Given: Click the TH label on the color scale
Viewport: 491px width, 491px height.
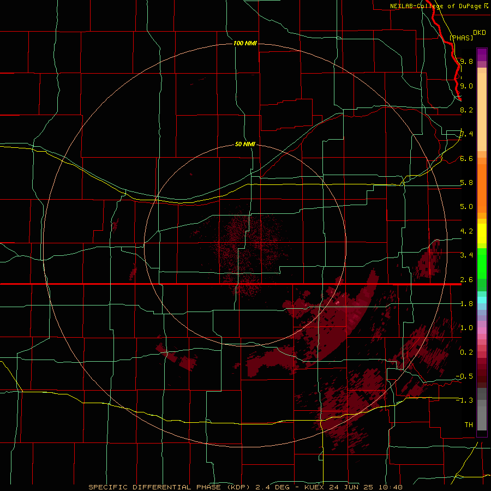Looking at the screenshot, I should pos(469,424).
